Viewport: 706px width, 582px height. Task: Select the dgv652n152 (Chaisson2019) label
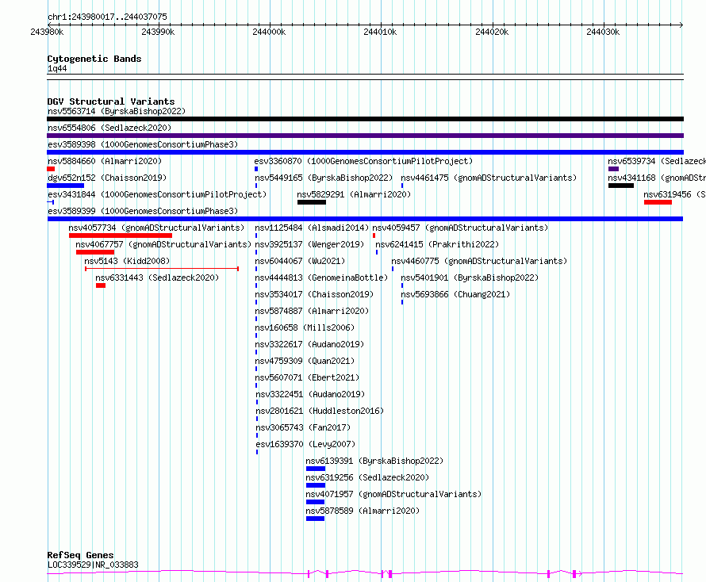pos(107,178)
